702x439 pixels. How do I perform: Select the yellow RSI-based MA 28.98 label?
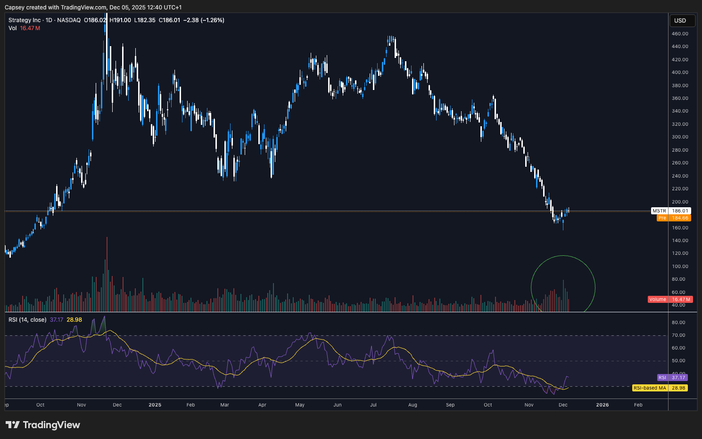click(x=660, y=388)
